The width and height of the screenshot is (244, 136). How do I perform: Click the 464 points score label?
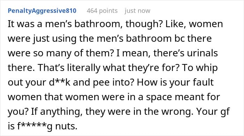coord(102,11)
